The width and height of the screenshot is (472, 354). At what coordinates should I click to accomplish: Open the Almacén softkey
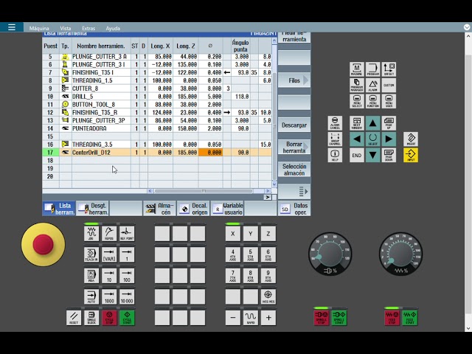[159, 208]
